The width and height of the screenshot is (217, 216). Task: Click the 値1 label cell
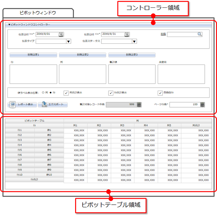point(49,130)
